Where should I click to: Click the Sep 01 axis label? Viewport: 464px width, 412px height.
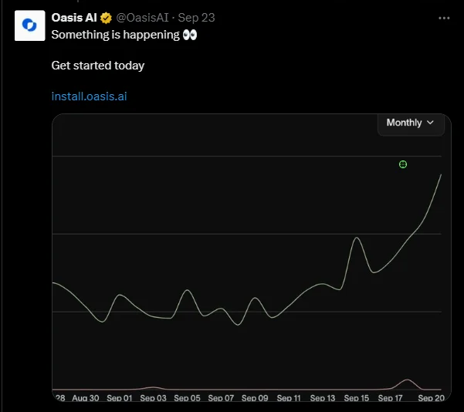(119, 398)
